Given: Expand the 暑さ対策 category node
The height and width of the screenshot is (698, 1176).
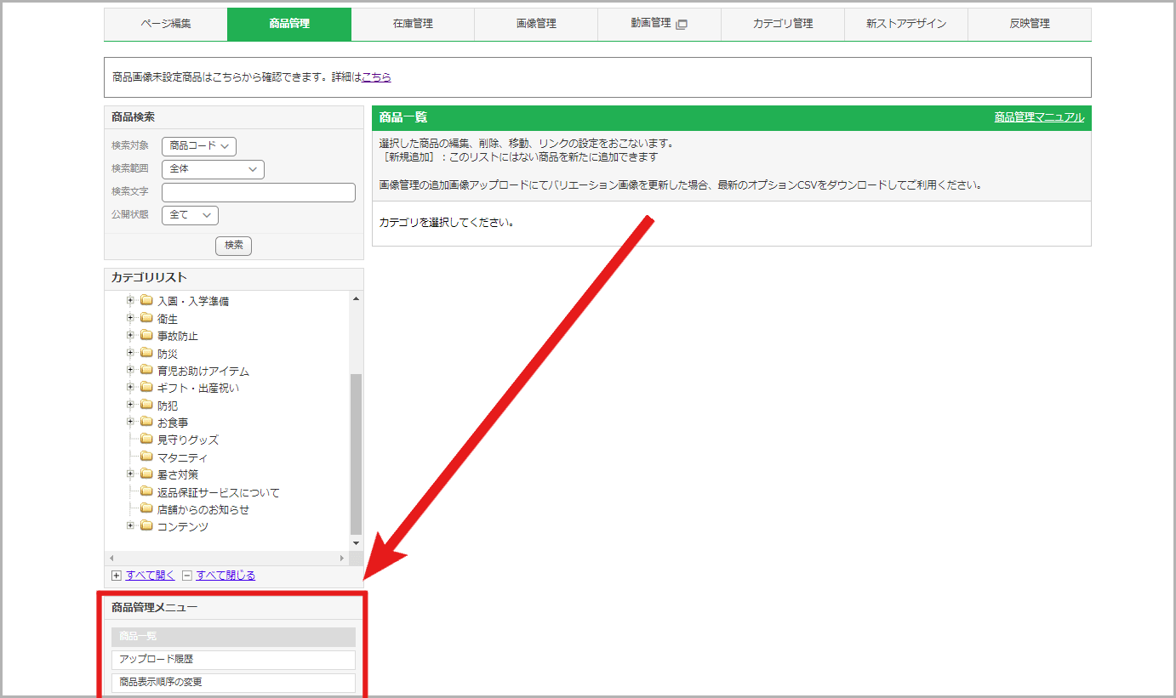Looking at the screenshot, I should tap(131, 474).
